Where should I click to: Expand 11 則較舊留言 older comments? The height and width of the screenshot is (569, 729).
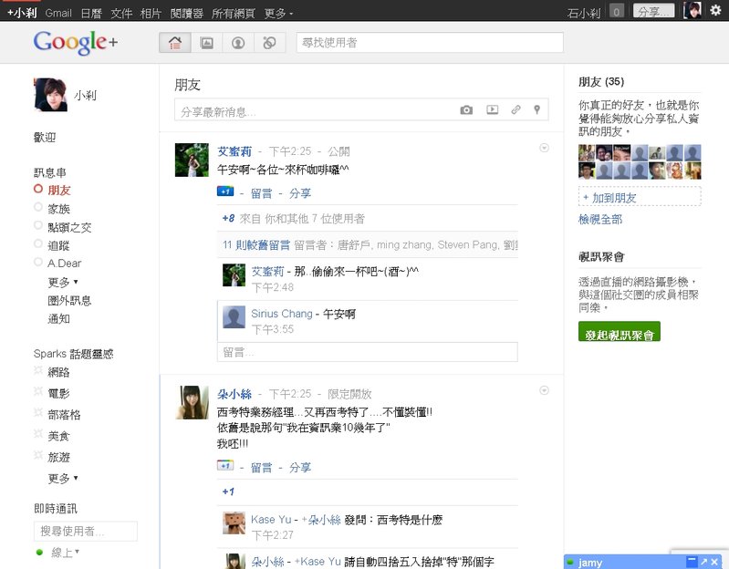coord(256,244)
